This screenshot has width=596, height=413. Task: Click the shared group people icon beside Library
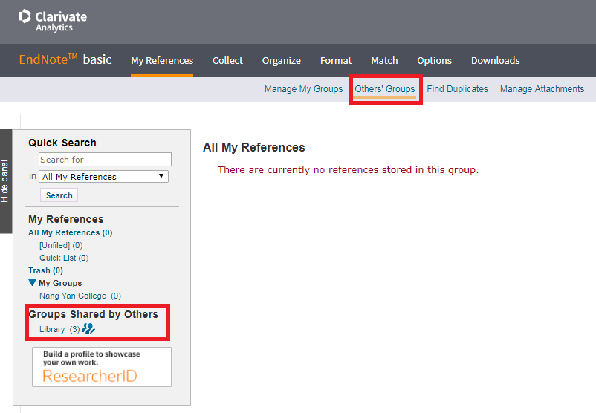pyautogui.click(x=88, y=328)
